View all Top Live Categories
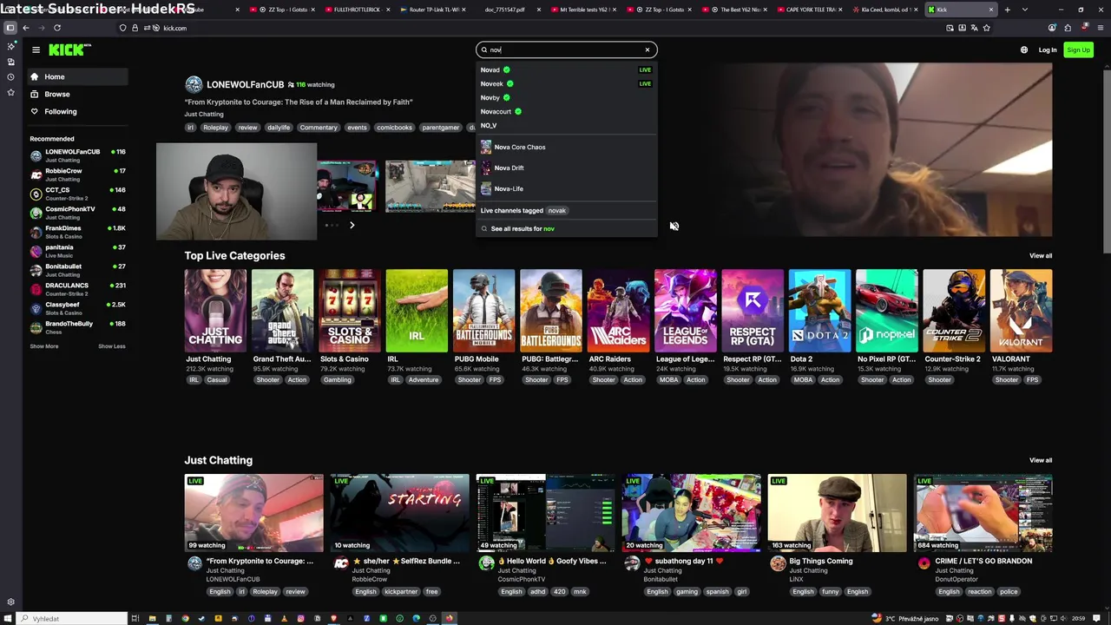 click(x=1040, y=256)
